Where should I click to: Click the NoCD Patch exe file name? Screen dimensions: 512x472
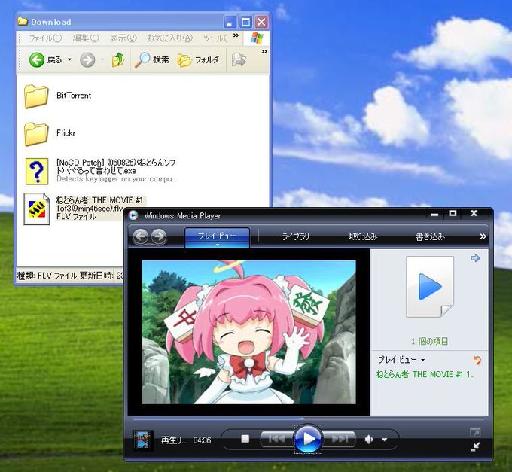click(116, 166)
